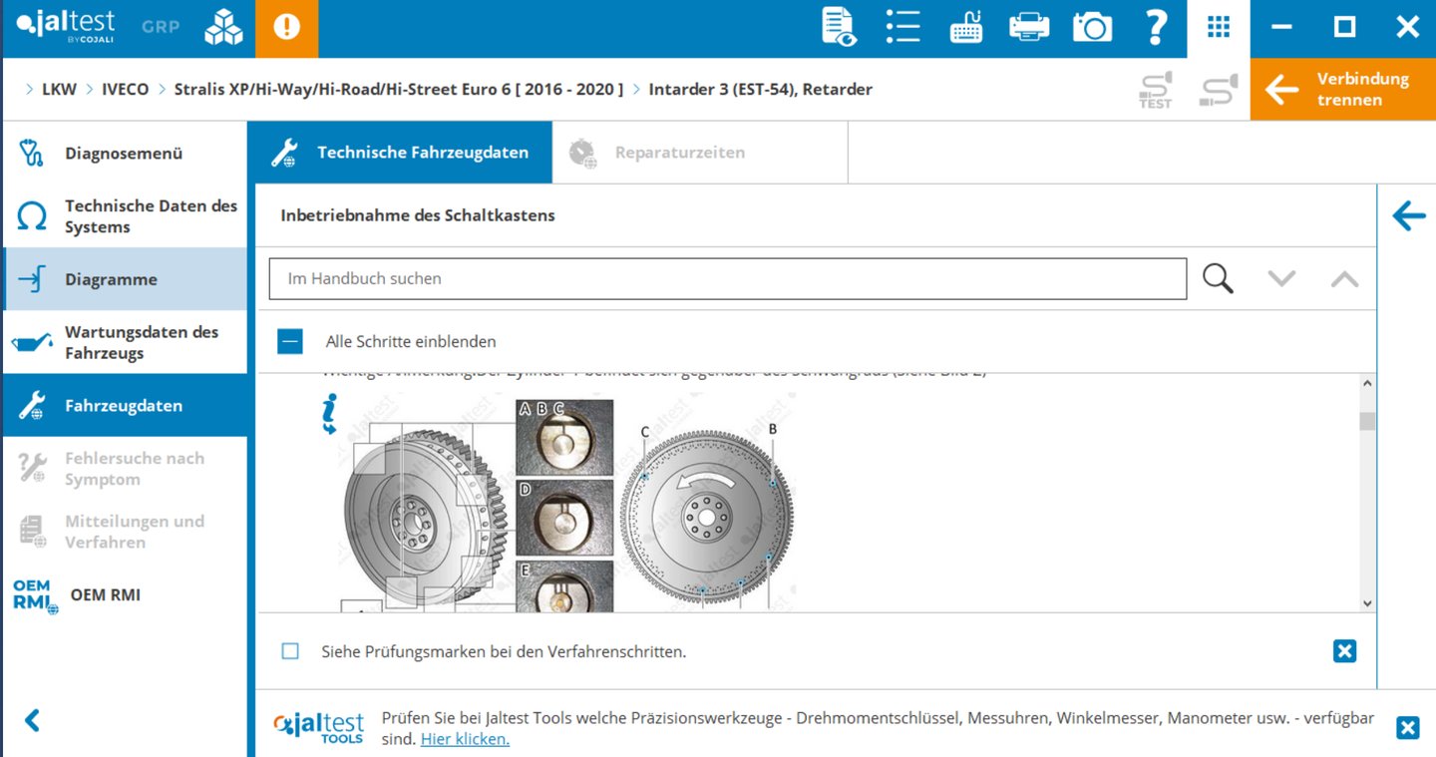Open the modules cube icon
This screenshot has width=1436, height=757.
(x=223, y=28)
